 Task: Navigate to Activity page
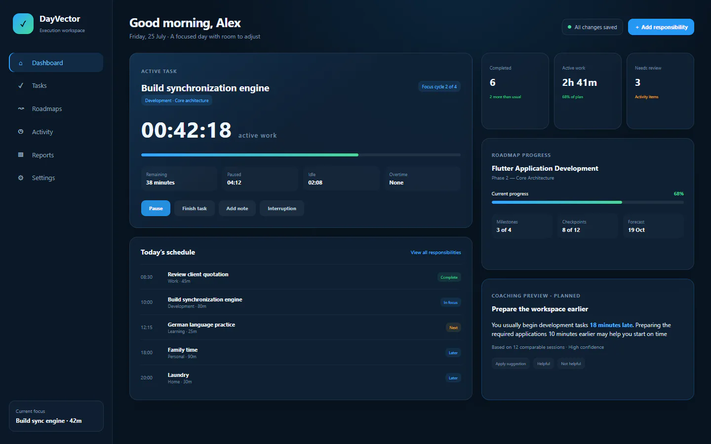(x=56, y=132)
